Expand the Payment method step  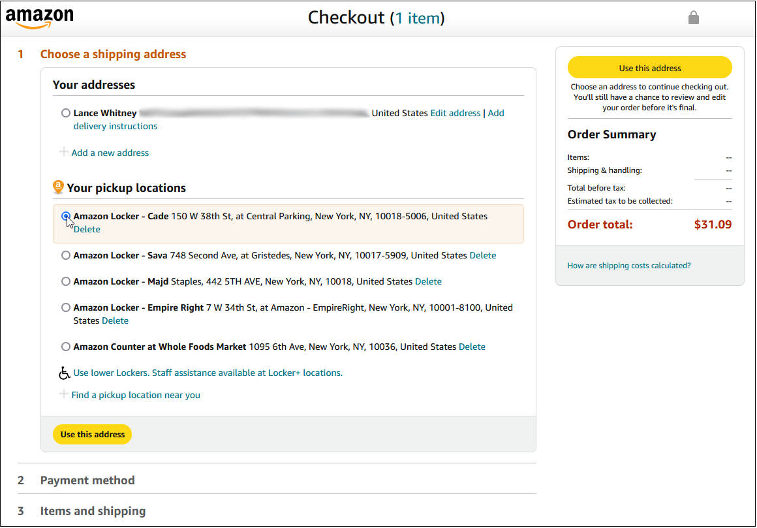87,480
